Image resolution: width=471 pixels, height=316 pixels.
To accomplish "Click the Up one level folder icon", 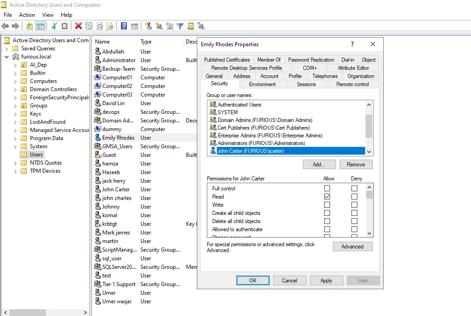I will (x=30, y=26).
